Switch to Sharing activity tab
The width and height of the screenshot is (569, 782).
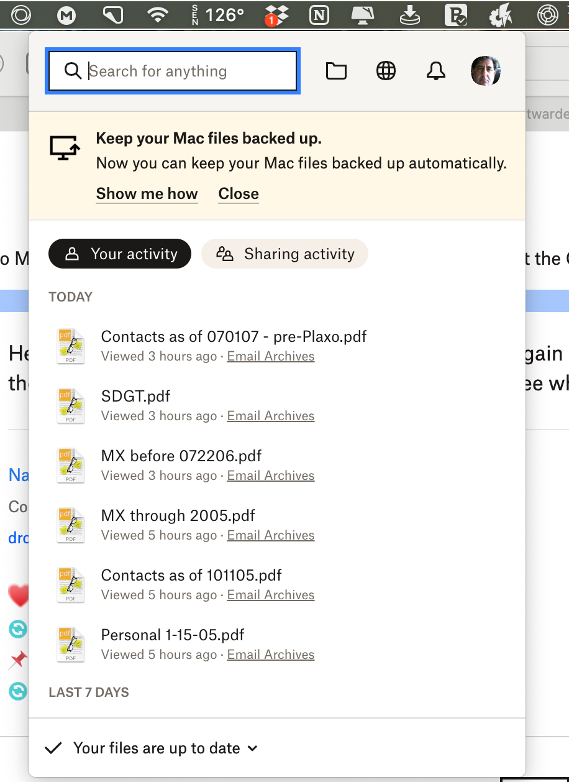click(x=285, y=254)
